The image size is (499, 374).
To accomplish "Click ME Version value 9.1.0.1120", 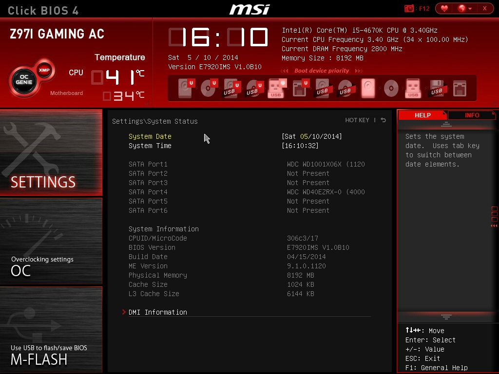I will [306, 266].
